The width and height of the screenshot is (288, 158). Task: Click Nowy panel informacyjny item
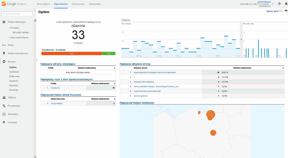[x=19, y=38]
